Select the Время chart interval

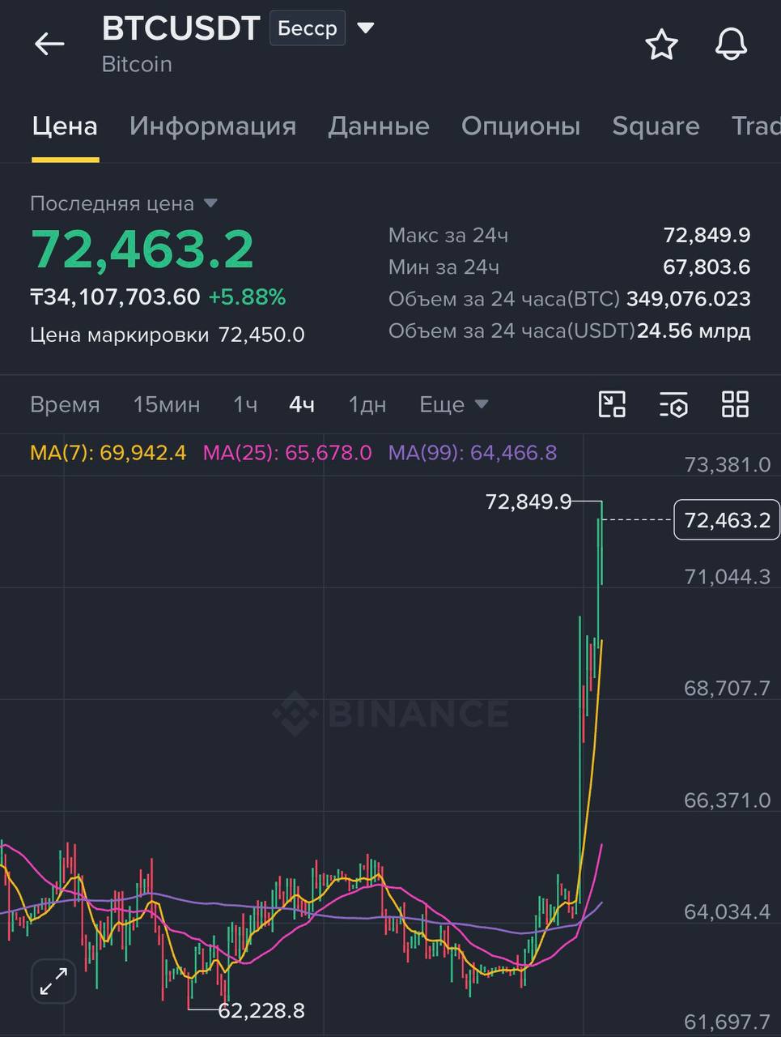tap(65, 404)
